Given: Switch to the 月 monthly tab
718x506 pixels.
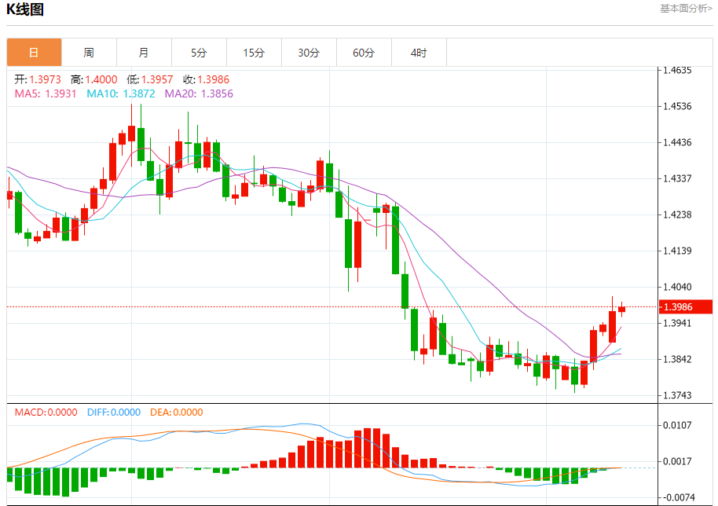Looking at the screenshot, I should click(144, 53).
